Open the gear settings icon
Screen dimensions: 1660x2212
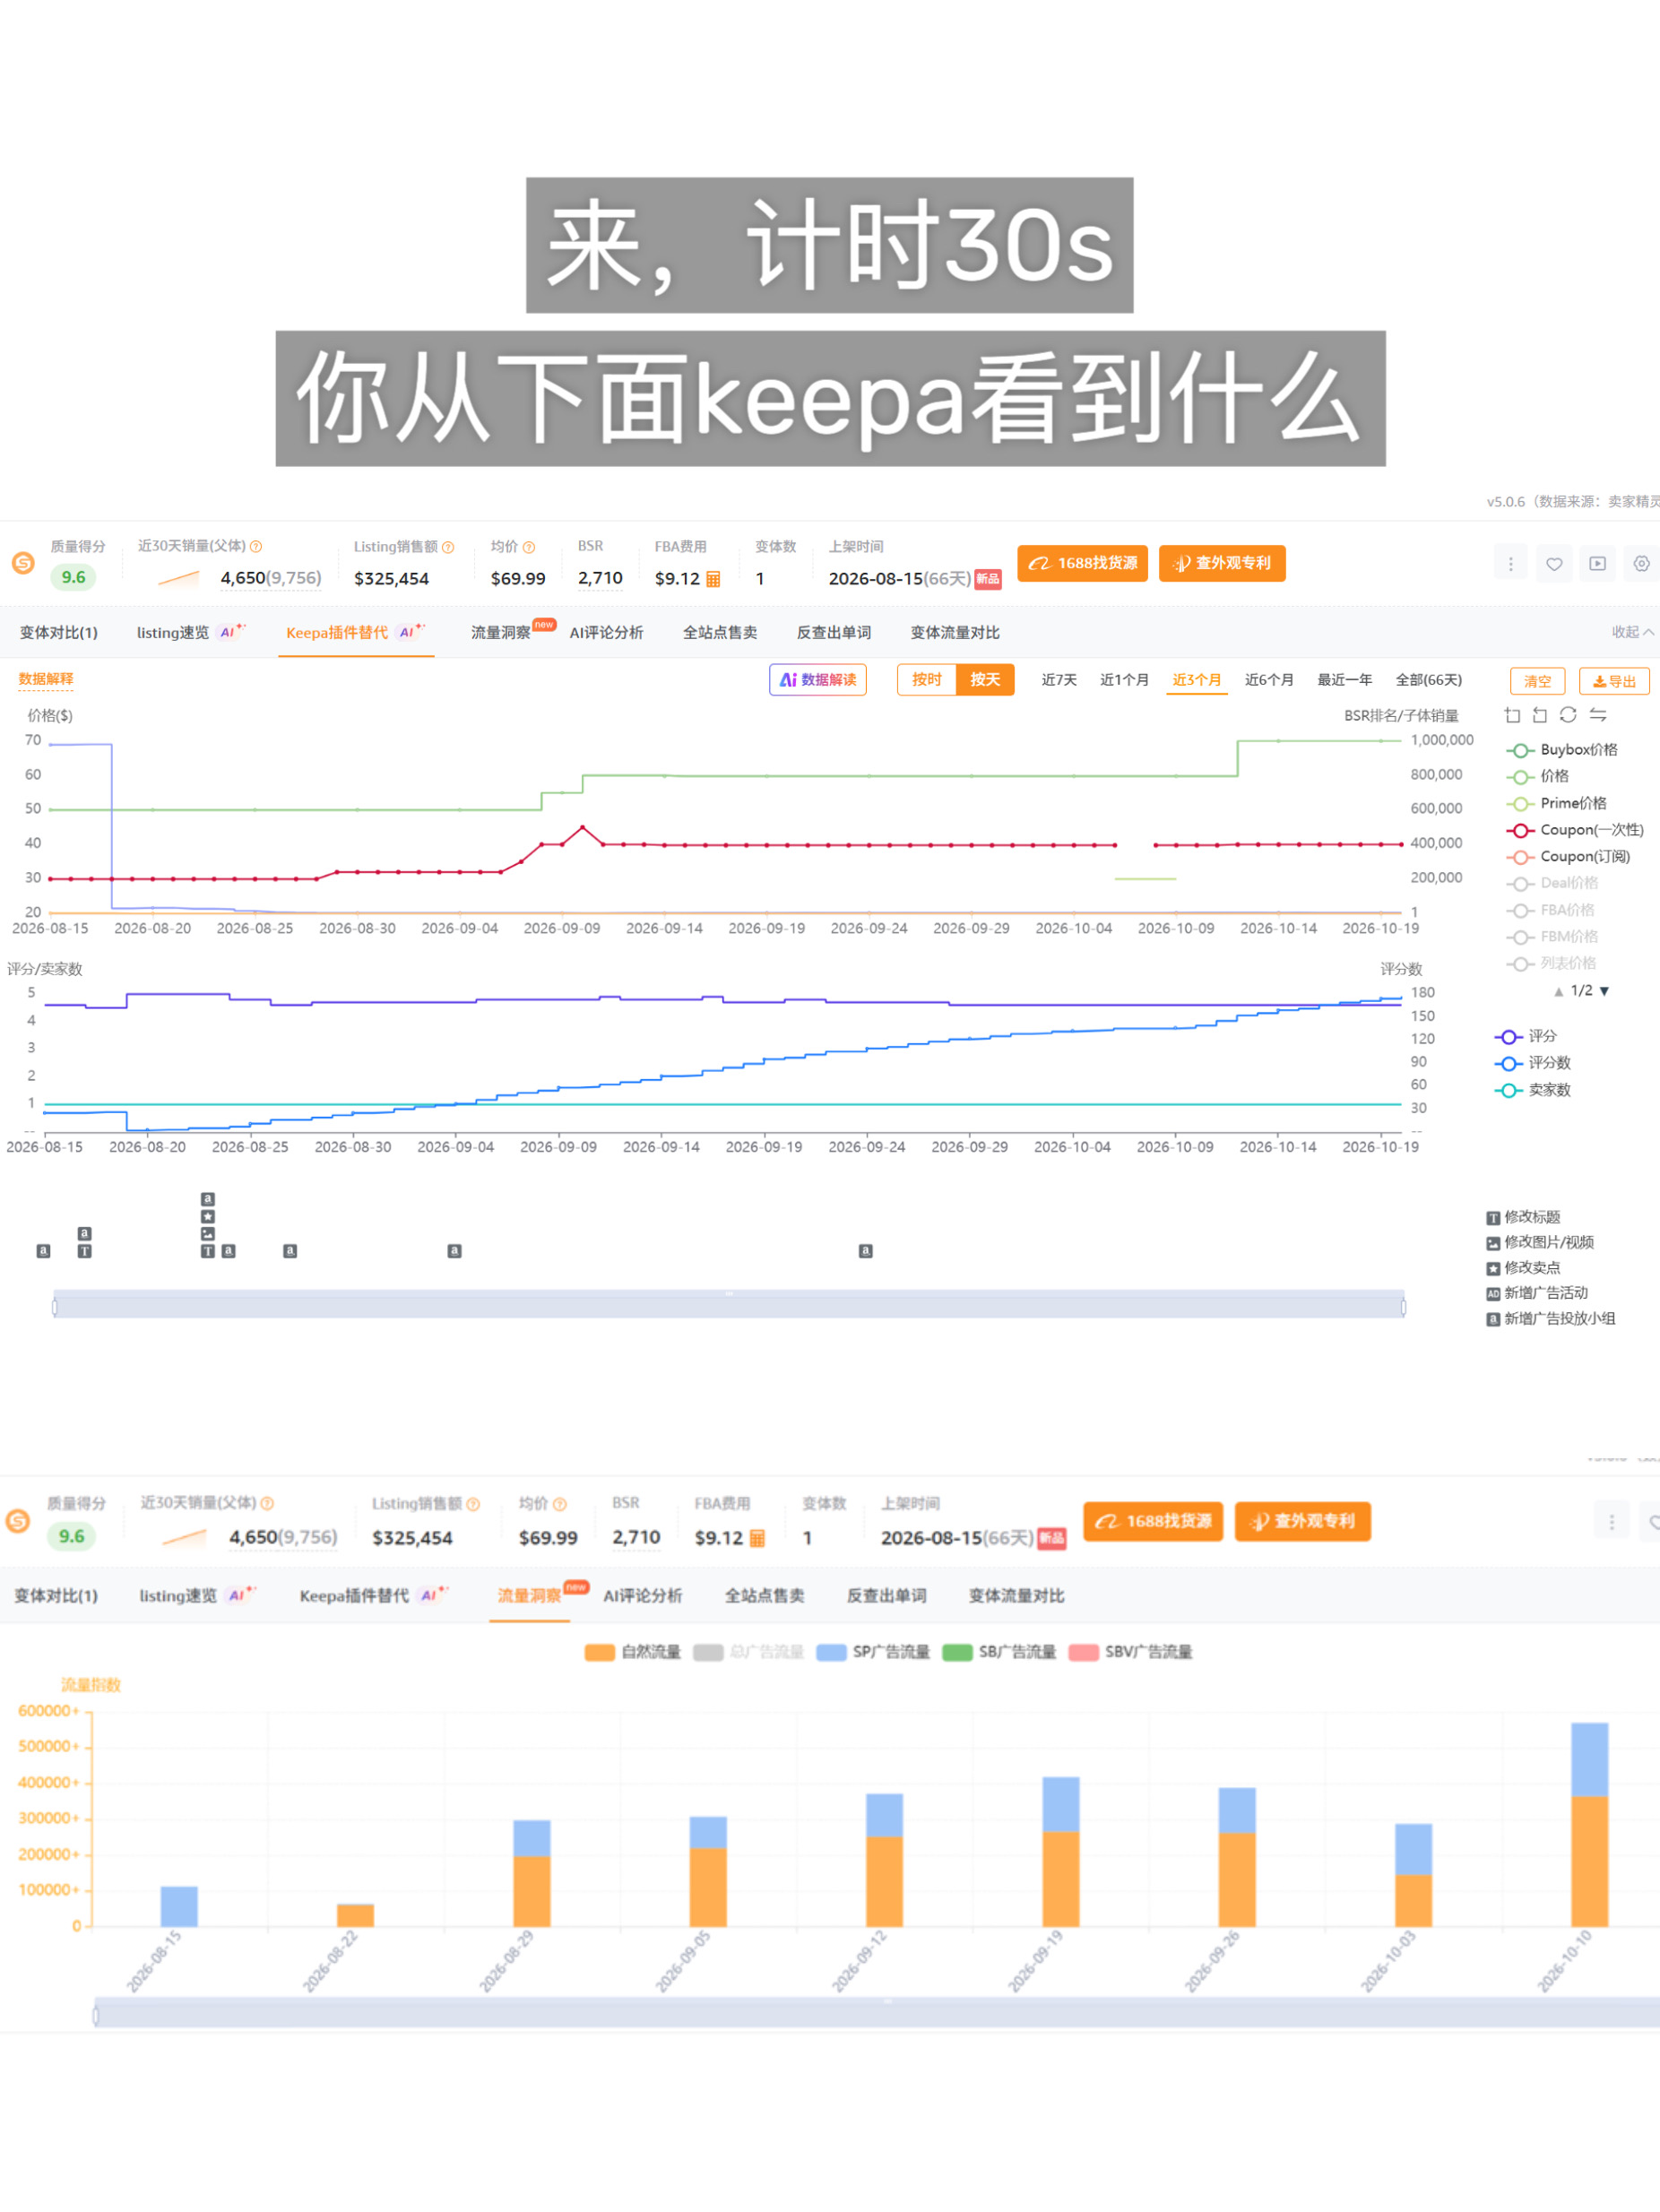point(1641,564)
